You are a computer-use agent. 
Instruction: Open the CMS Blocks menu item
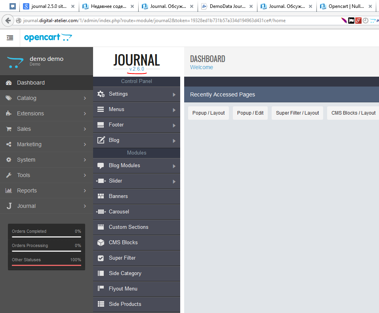coord(123,242)
